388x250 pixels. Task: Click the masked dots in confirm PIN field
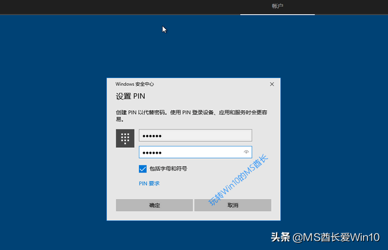click(156, 153)
